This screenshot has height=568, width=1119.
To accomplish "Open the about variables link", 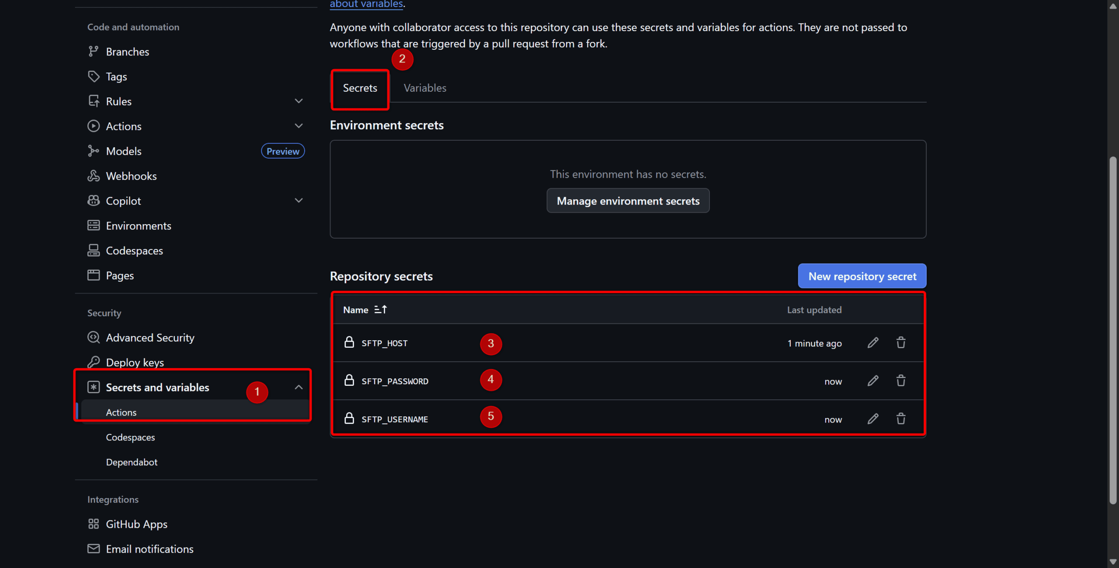I will coord(366,4).
